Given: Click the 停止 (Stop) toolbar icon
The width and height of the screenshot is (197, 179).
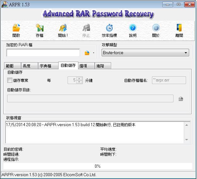Looking at the screenshot, I should 86,28.
